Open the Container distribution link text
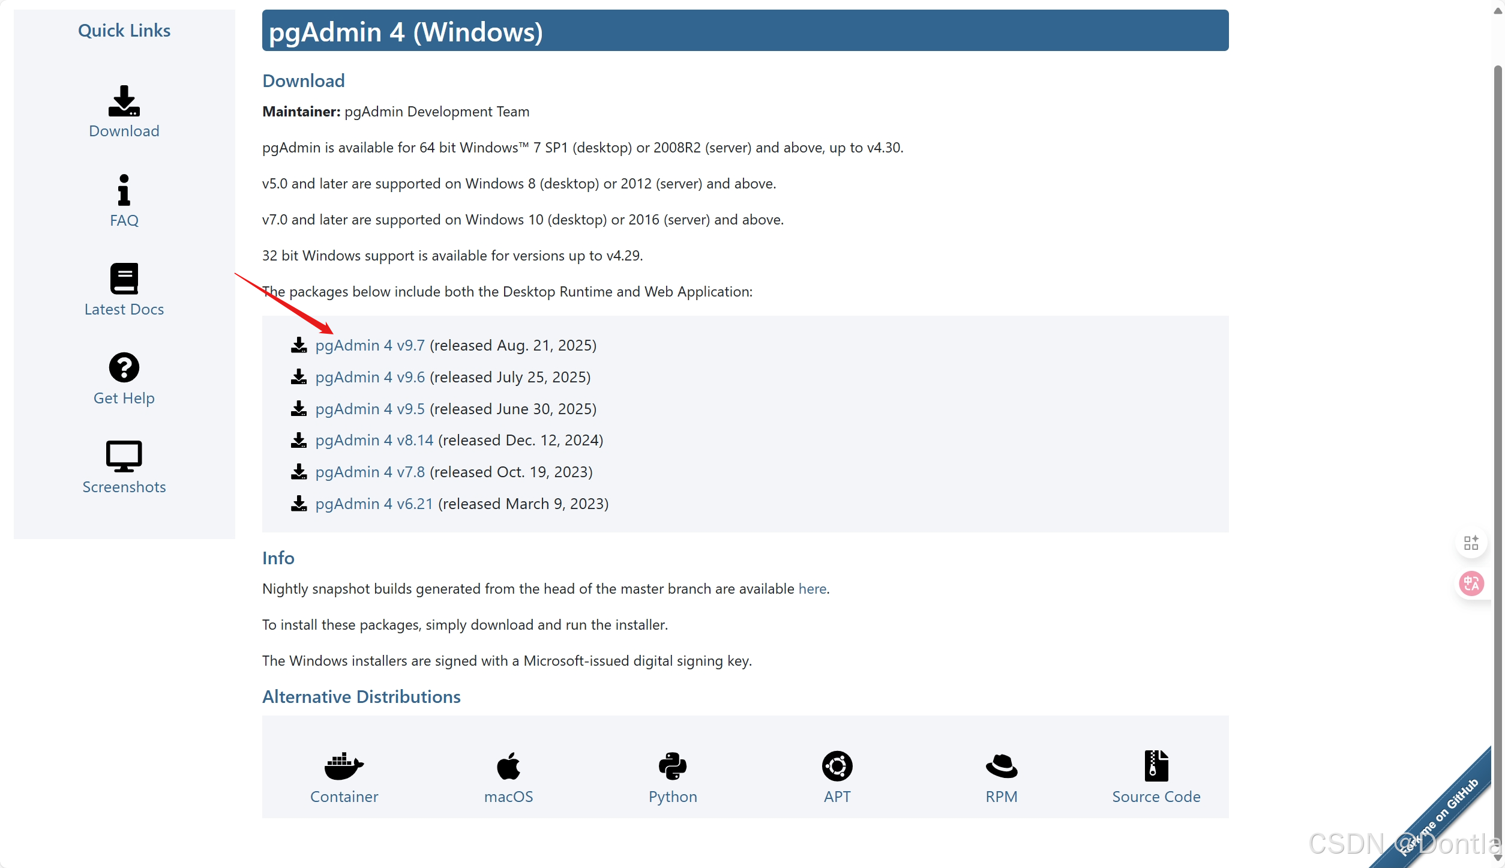Viewport: 1505px width, 868px height. click(x=344, y=797)
